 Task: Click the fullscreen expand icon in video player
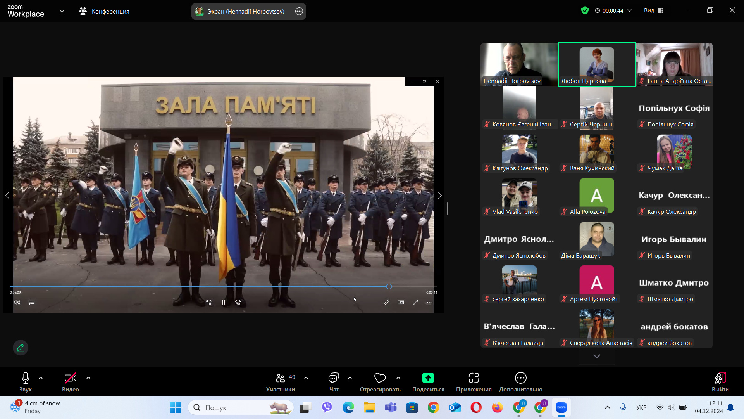415,302
